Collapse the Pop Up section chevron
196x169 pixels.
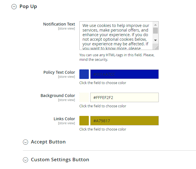14,7
